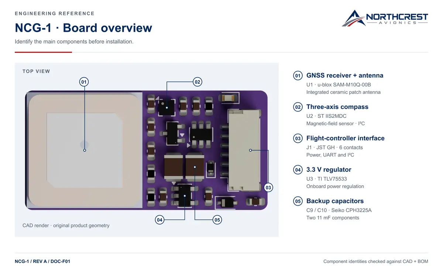Image resolution: width=443 pixels, height=277 pixels.
Task: Select callout marker 04 on the board diagram
Action: tap(159, 220)
